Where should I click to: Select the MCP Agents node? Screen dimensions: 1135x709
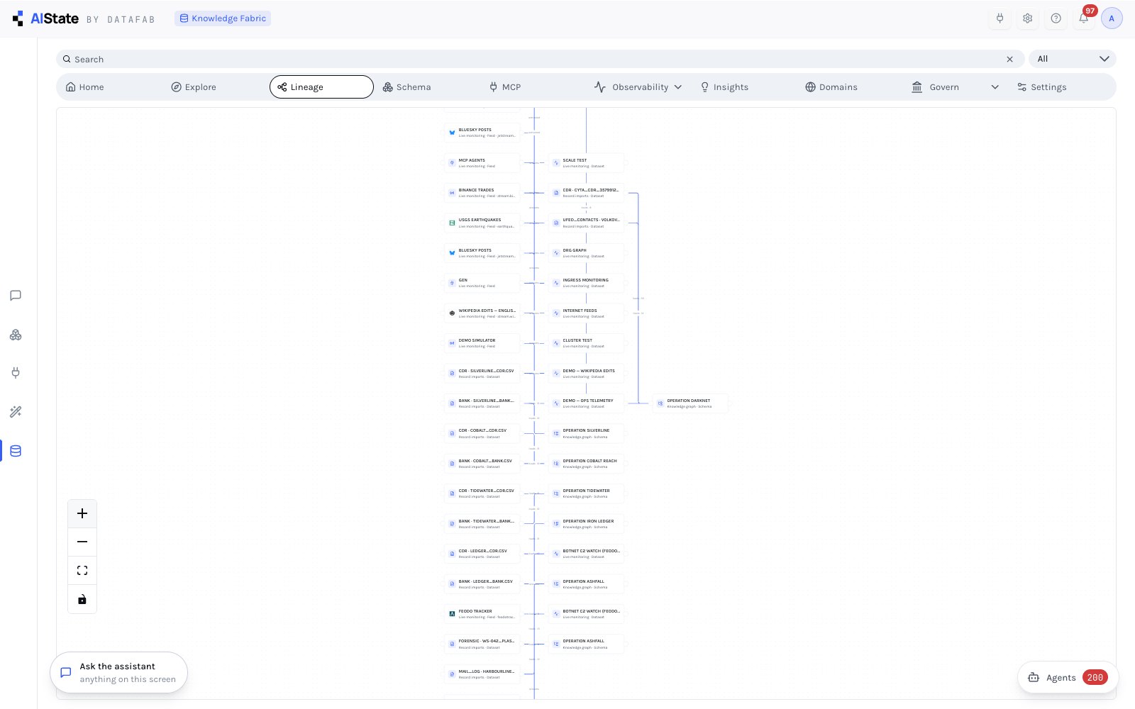coord(482,163)
